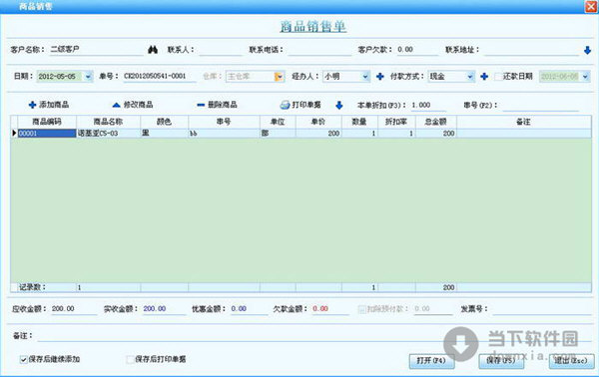This screenshot has height=377, width=599.
Task: Click the row indicator arrow of row 00001
Action: pos(14,134)
